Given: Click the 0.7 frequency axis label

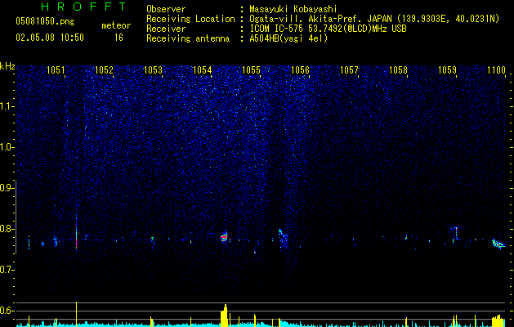Looking at the screenshot, I should pos(6,270).
